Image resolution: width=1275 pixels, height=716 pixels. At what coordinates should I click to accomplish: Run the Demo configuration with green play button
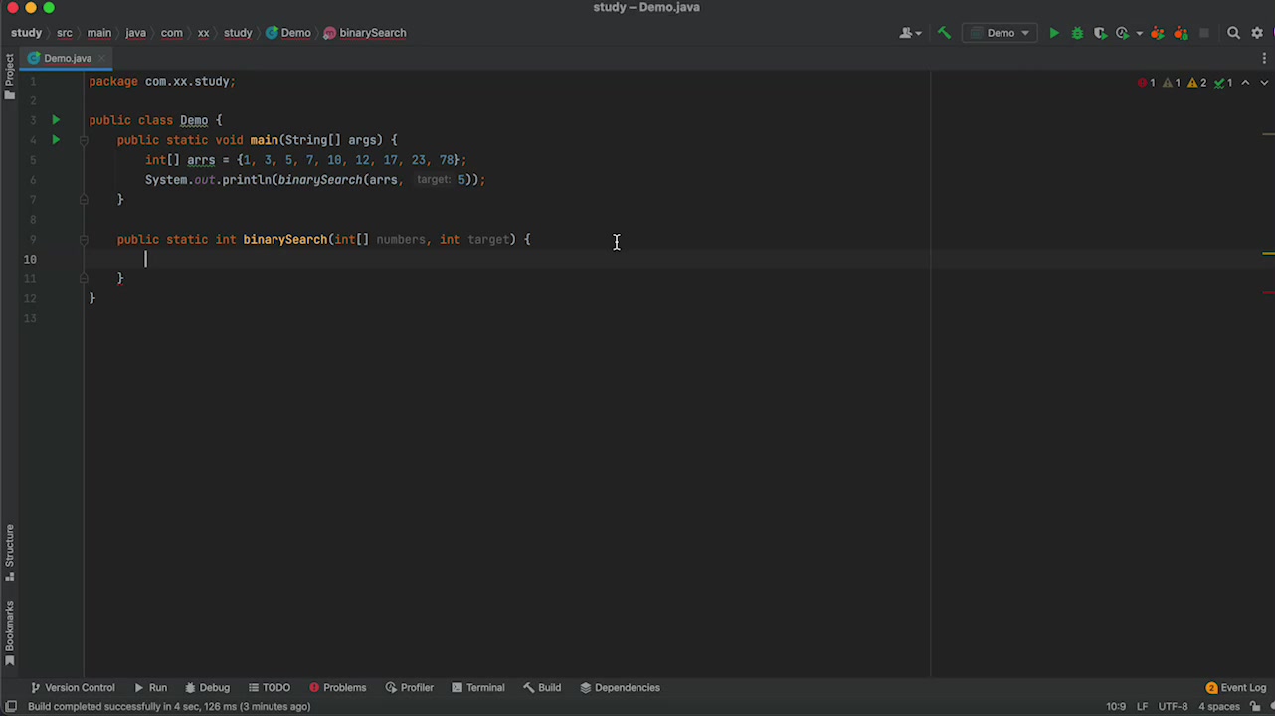[x=1054, y=33]
